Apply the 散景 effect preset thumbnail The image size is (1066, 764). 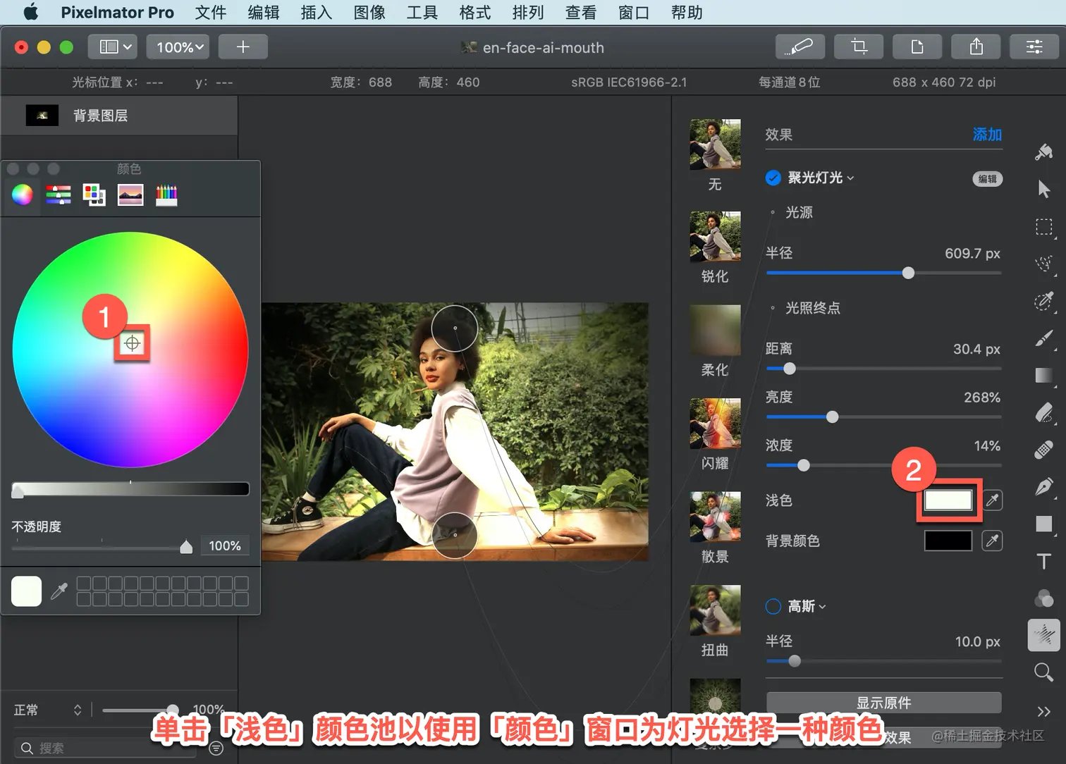point(715,517)
